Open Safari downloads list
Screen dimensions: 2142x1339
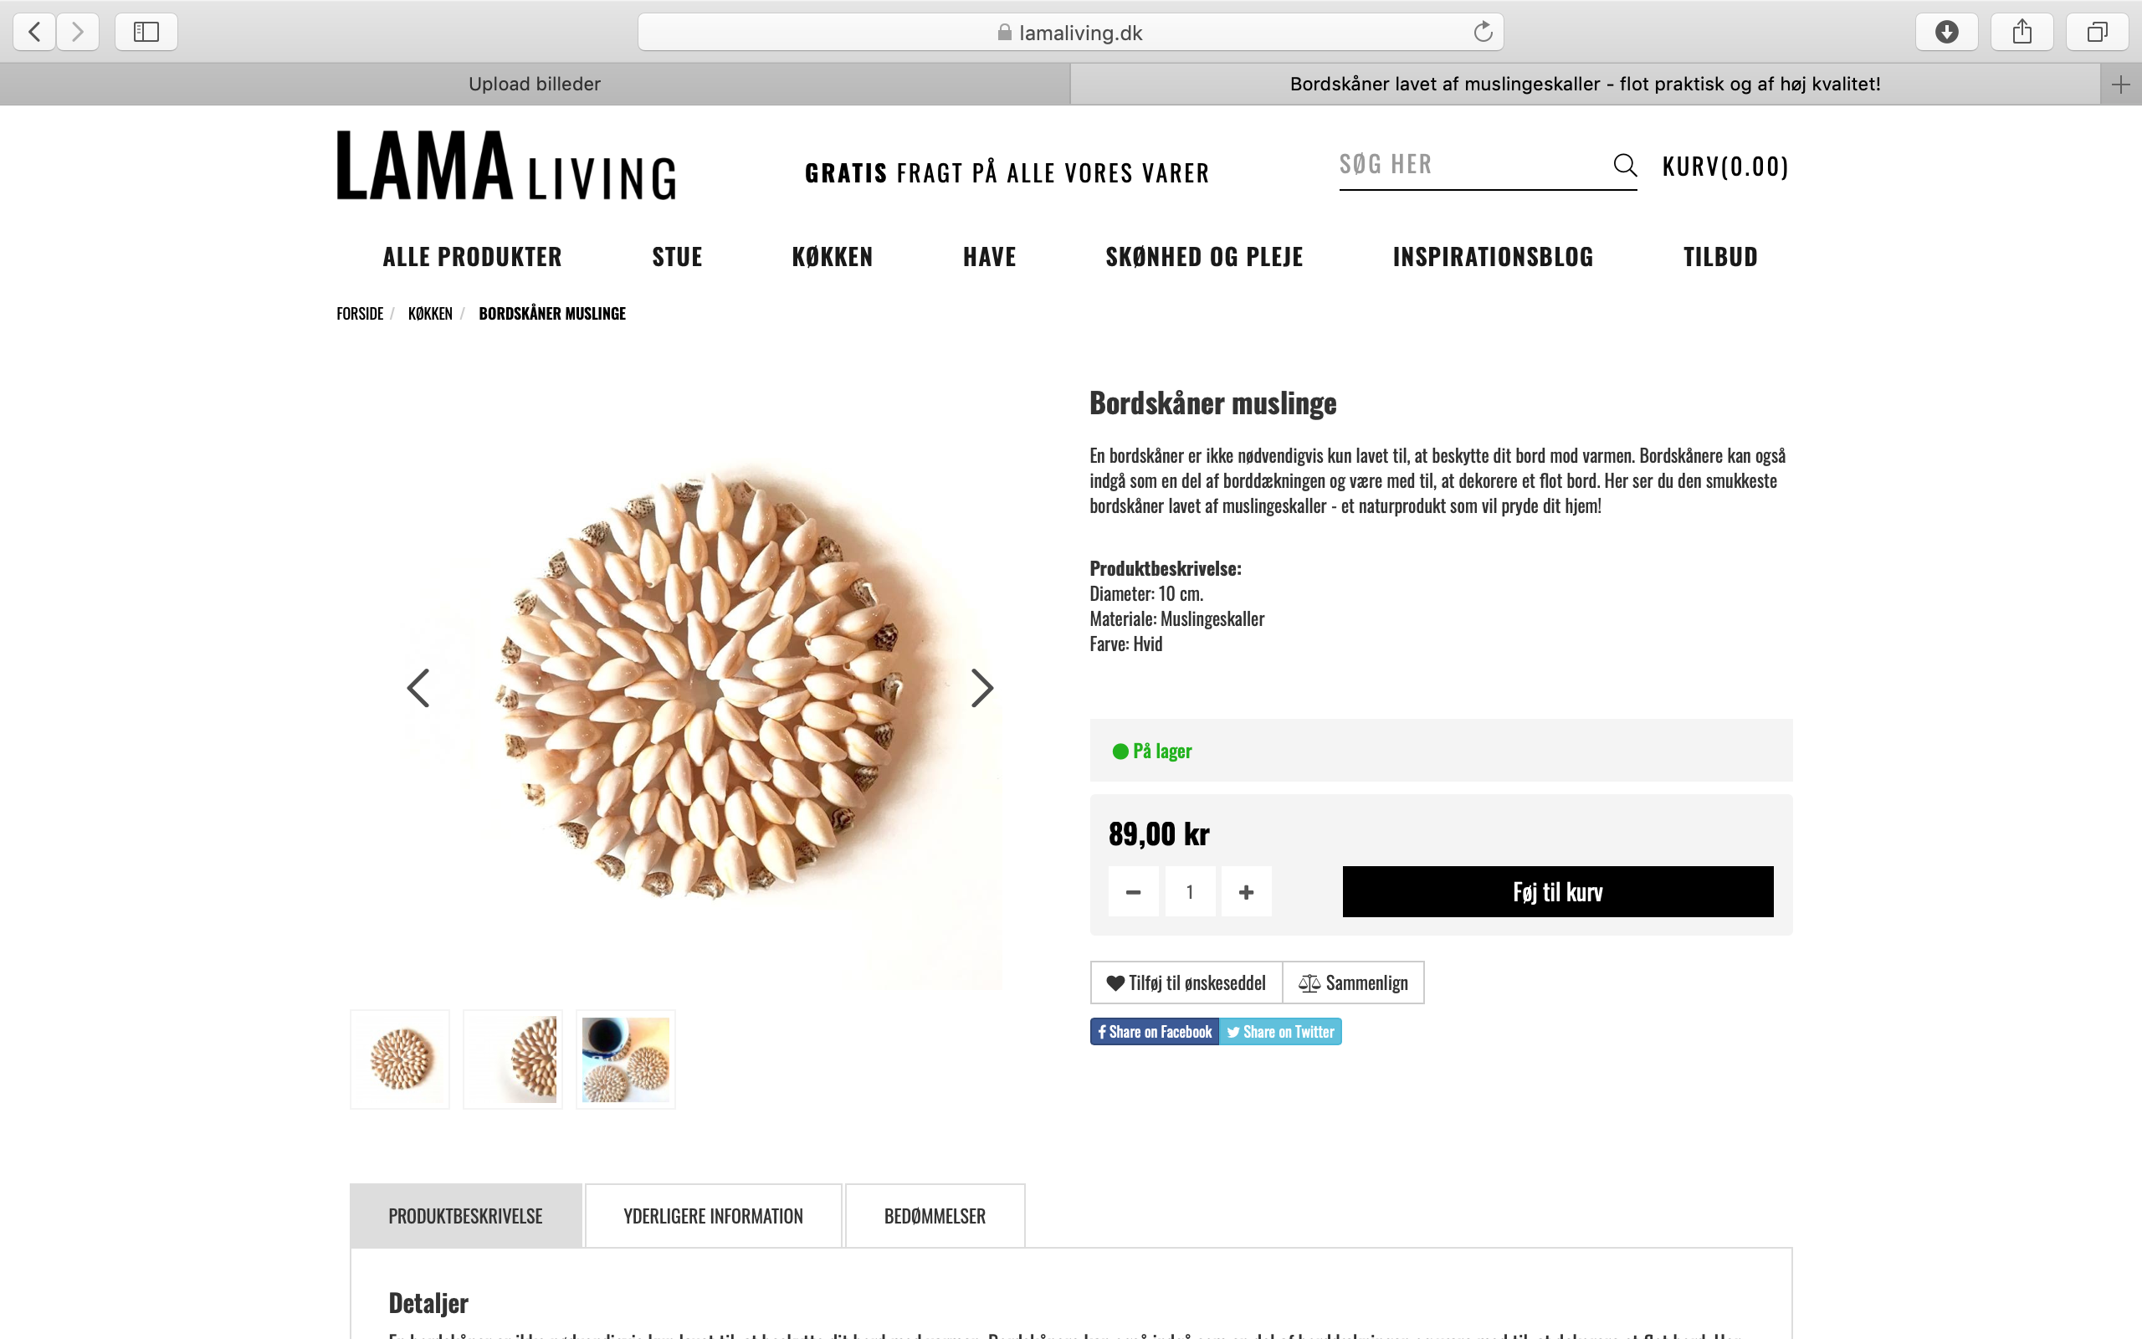pos(1946,33)
